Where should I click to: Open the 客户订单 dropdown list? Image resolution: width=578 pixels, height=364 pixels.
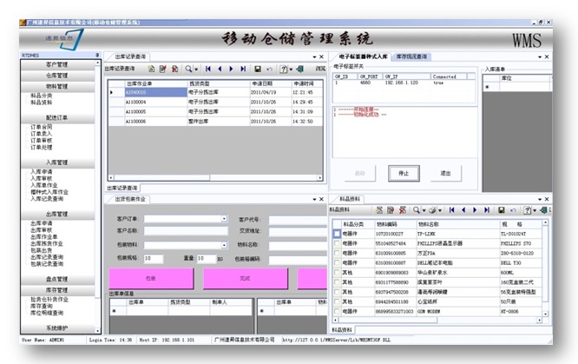tap(225, 220)
